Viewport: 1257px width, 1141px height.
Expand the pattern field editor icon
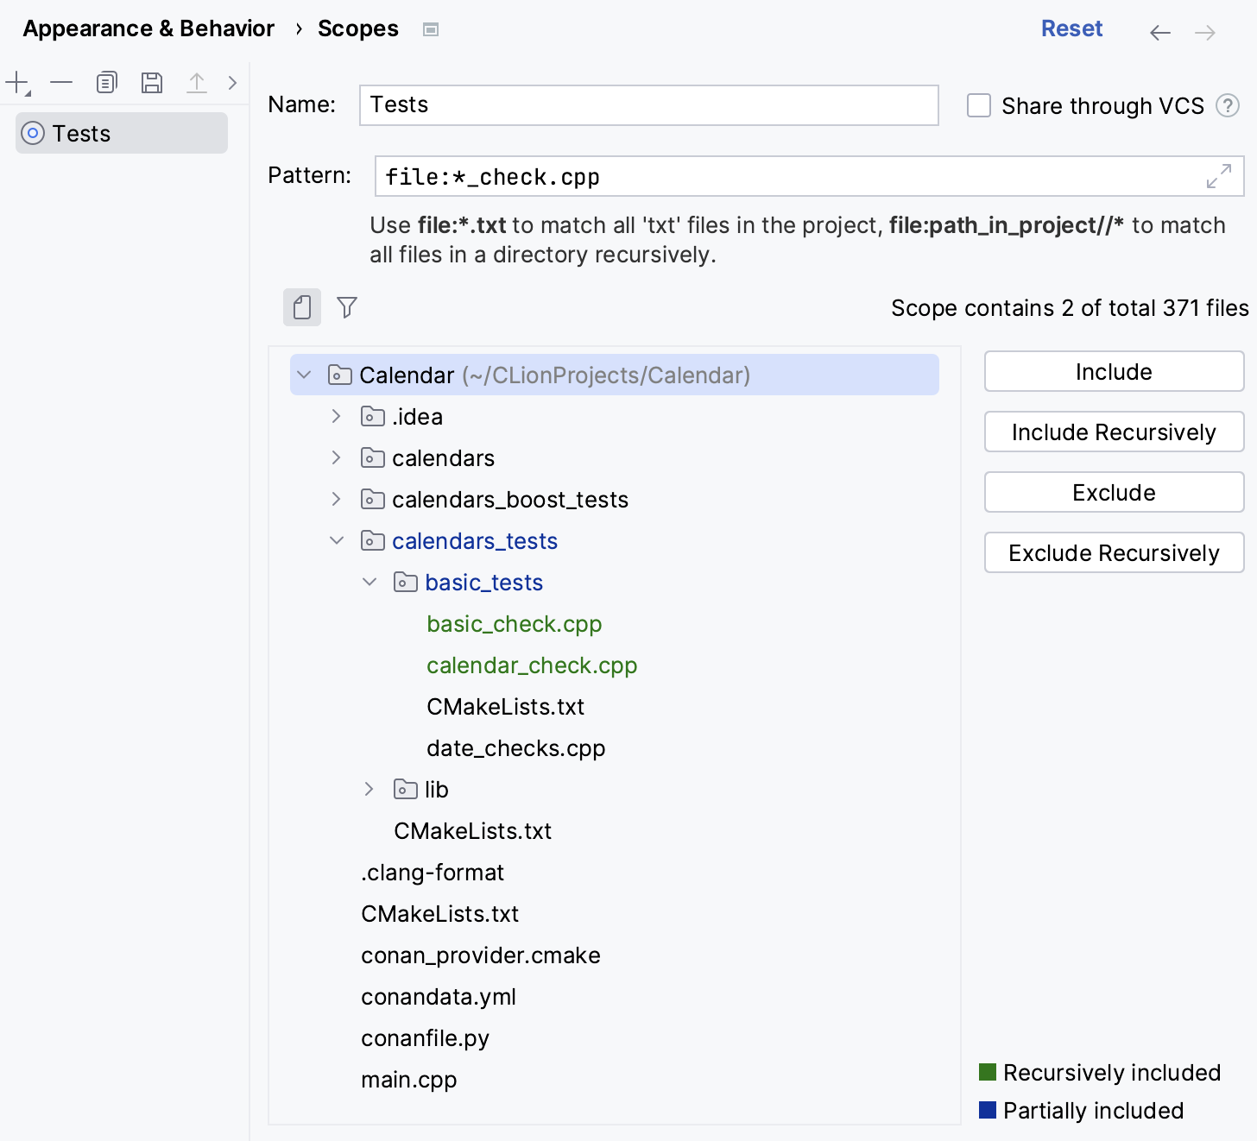[1218, 176]
